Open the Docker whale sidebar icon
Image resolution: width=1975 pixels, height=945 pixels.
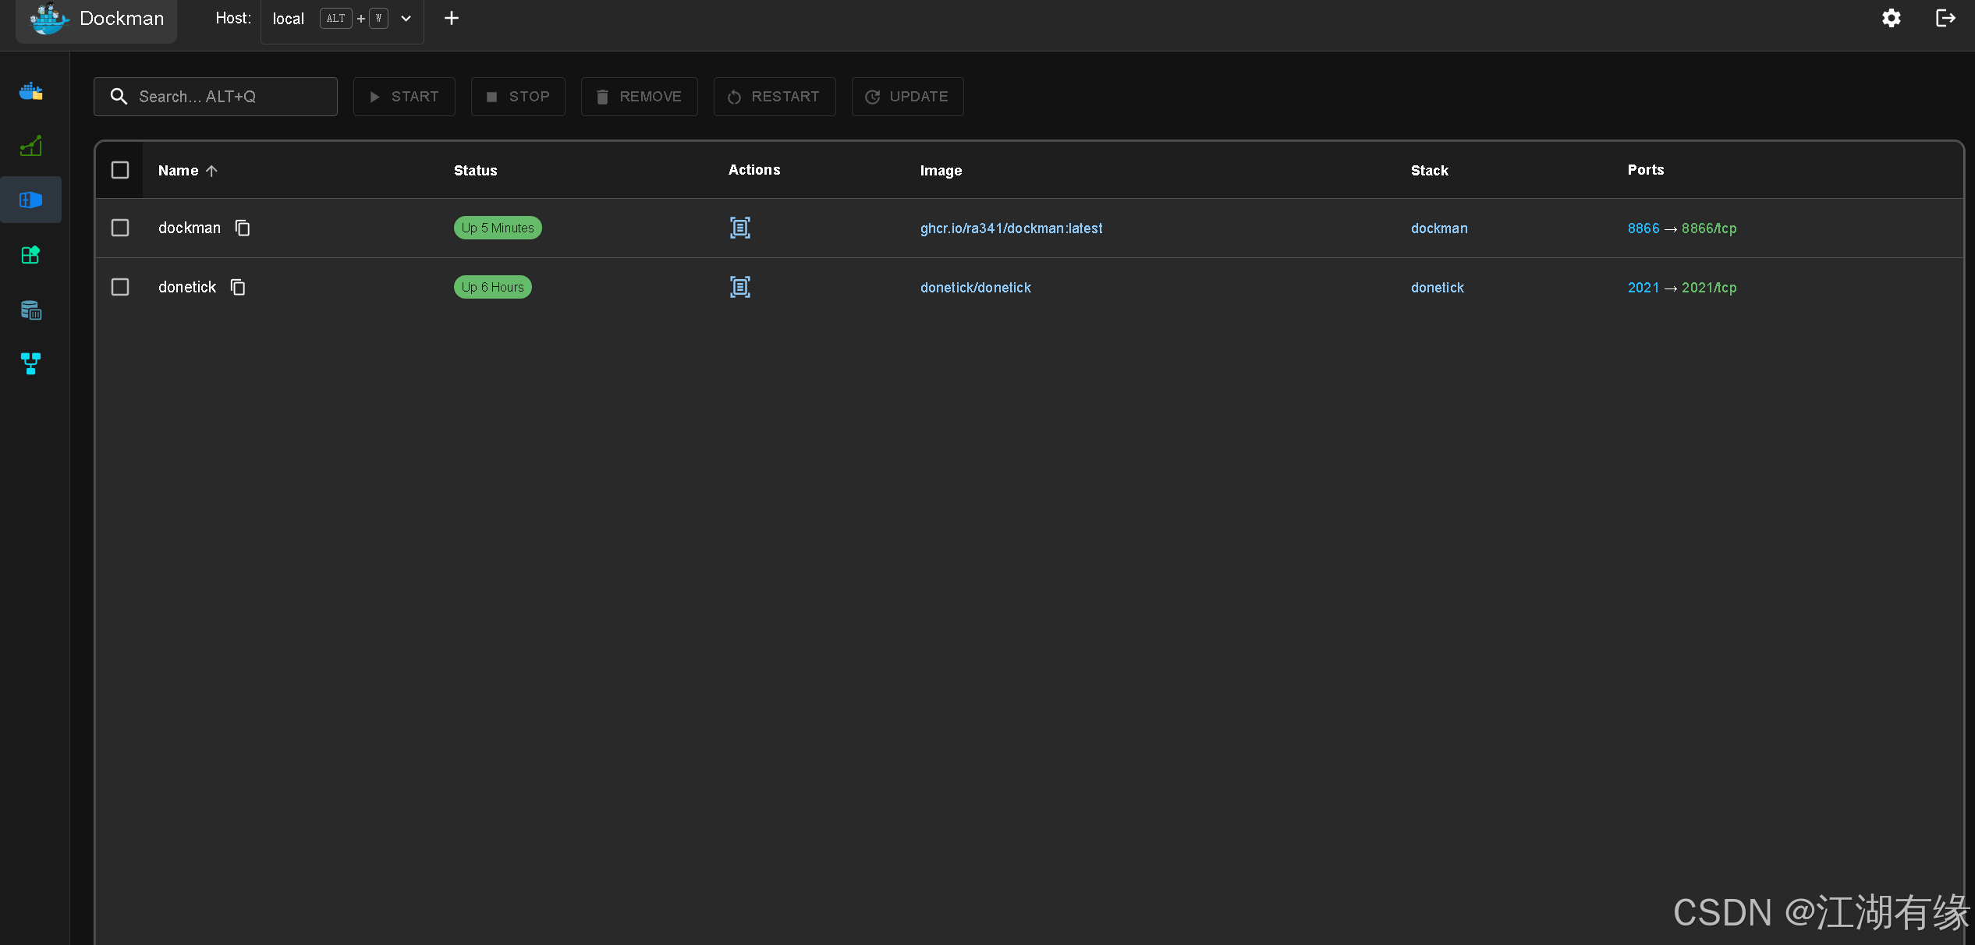tap(30, 92)
